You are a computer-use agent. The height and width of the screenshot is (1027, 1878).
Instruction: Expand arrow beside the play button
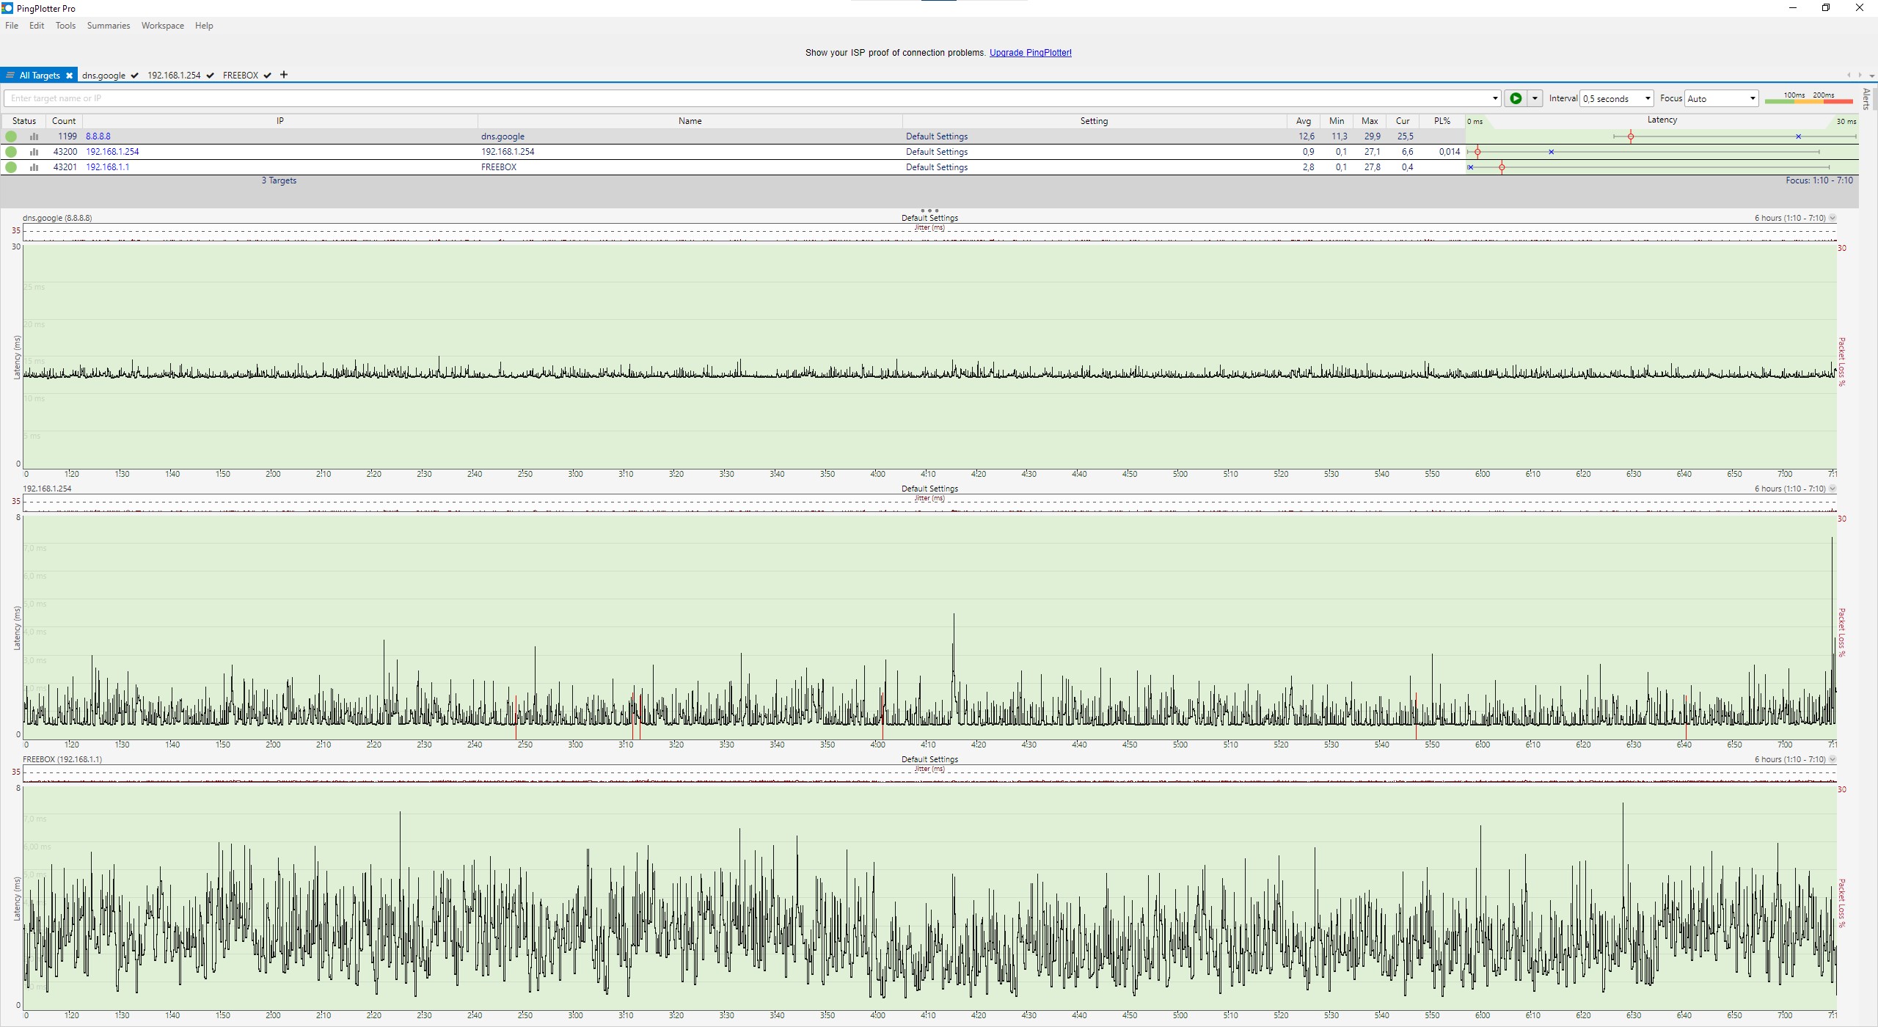(x=1535, y=98)
